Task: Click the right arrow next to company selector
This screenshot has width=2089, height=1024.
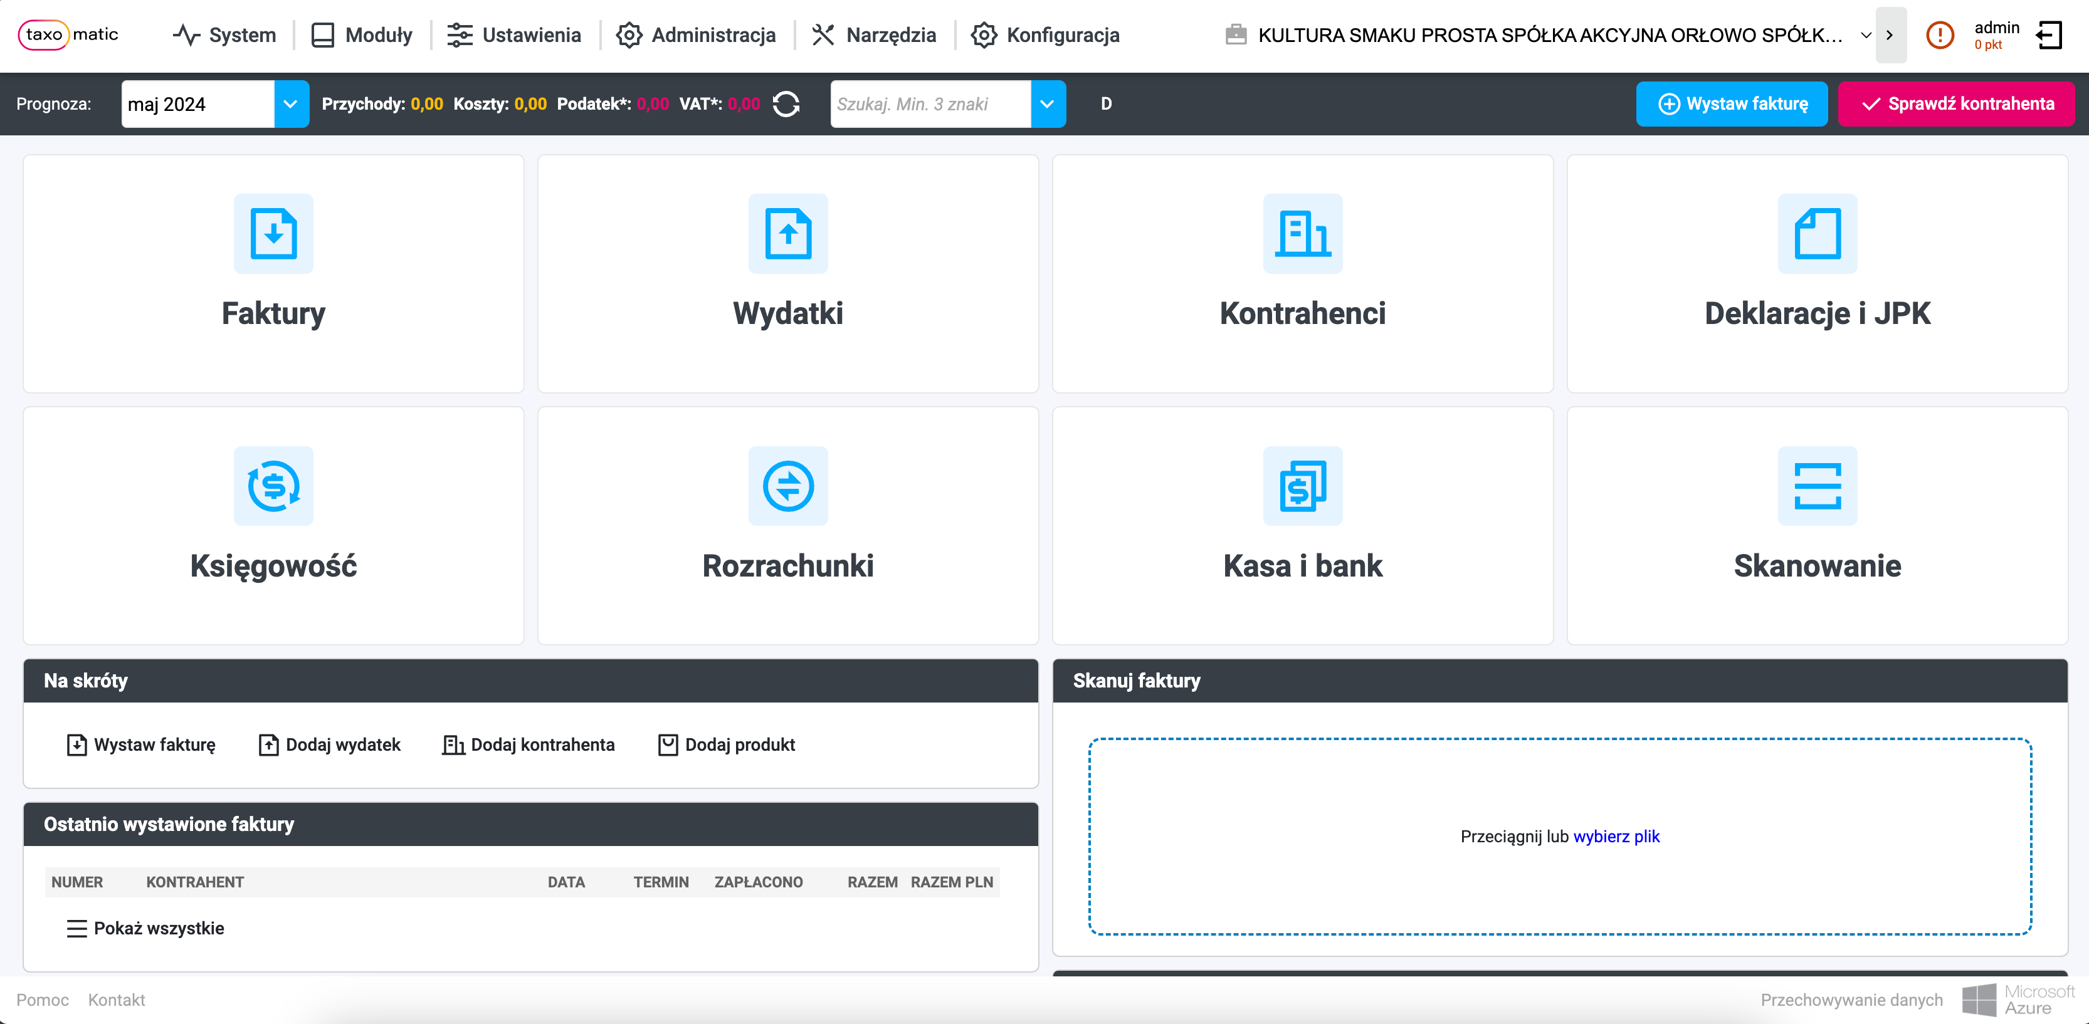Action: point(1890,35)
